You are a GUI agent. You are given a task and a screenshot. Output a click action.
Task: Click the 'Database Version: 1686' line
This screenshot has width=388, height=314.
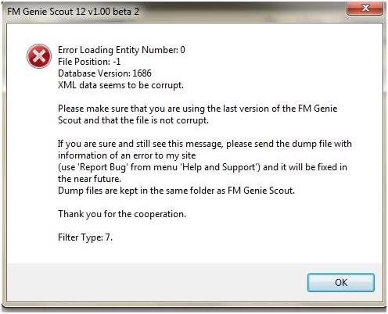105,73
